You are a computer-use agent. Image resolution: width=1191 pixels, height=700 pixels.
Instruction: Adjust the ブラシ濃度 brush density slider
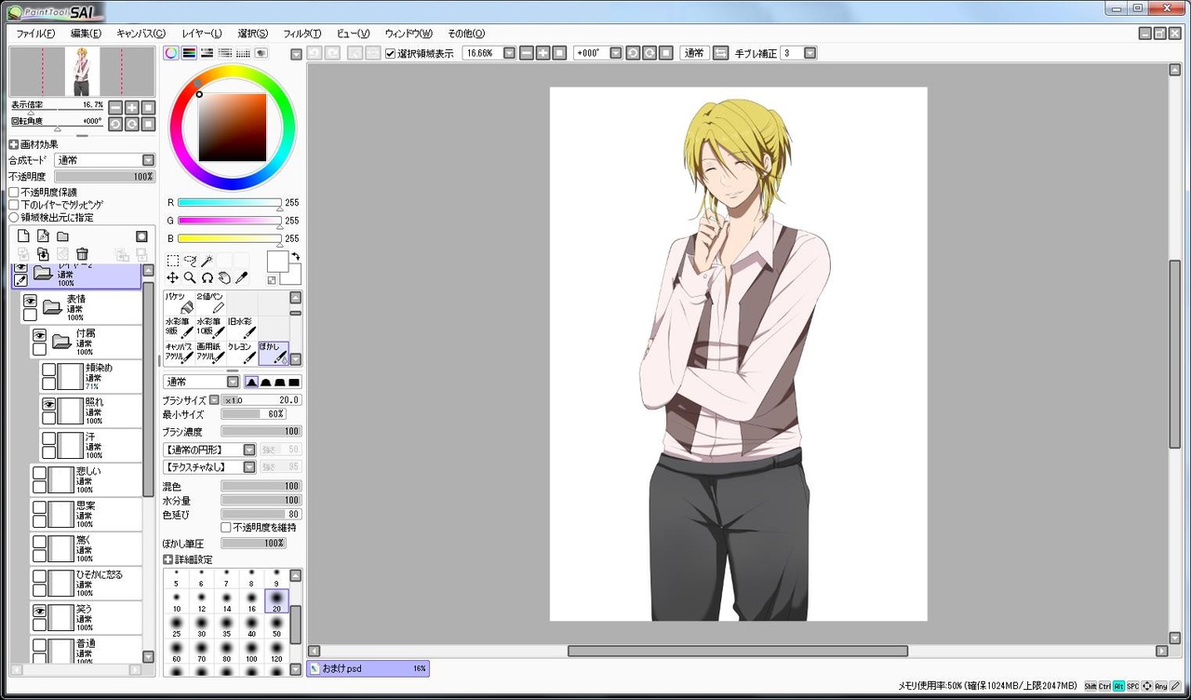261,432
